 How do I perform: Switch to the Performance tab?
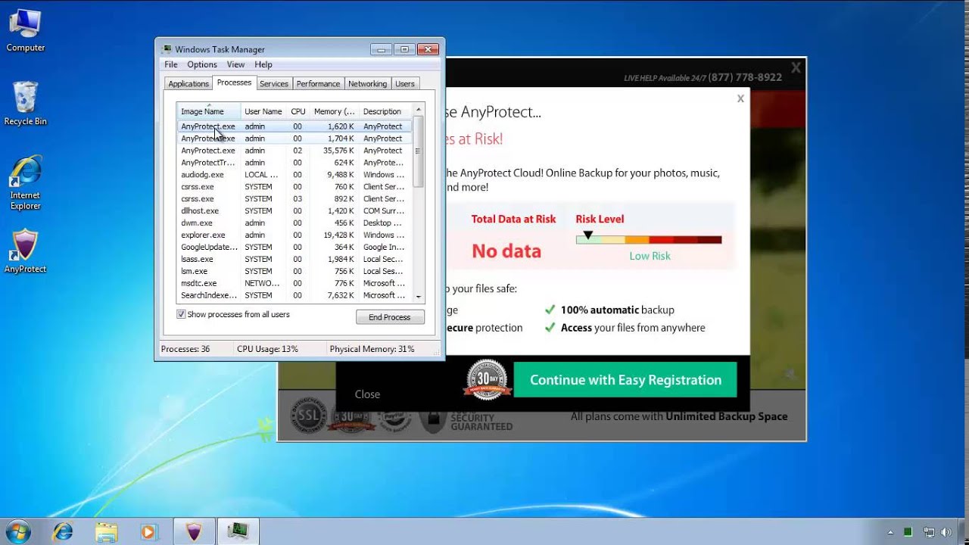point(318,84)
